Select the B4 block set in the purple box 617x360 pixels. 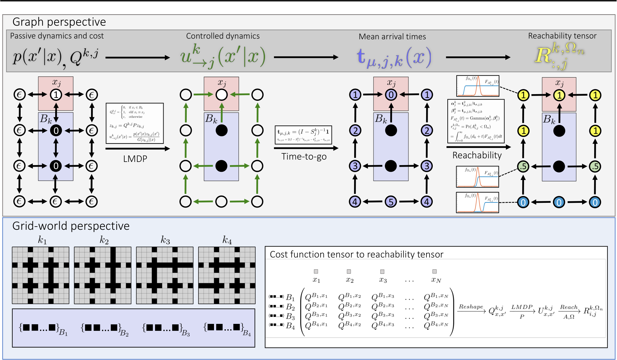(227, 329)
